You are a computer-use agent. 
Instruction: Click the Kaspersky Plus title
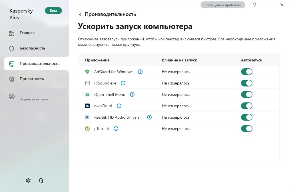(21, 14)
